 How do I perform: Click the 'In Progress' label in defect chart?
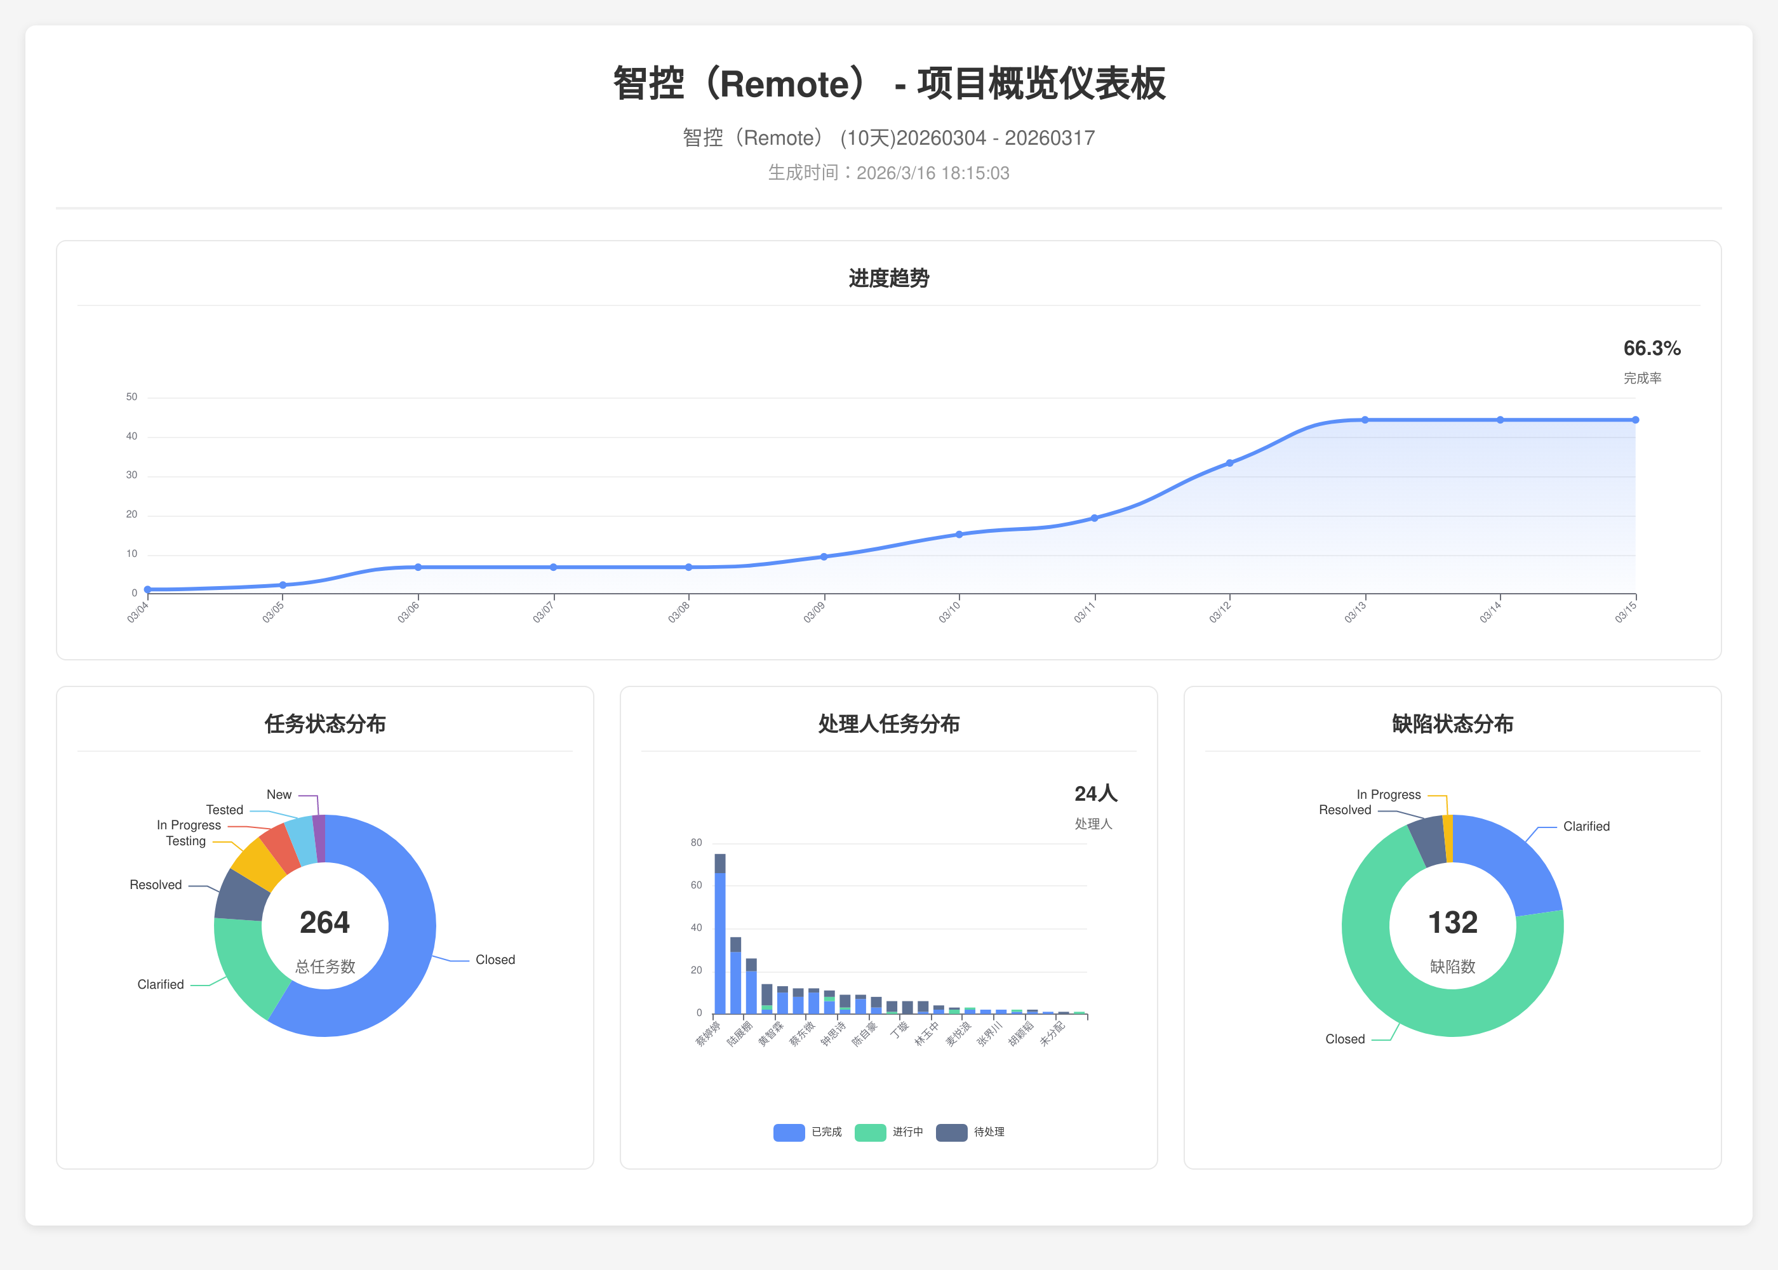(x=1388, y=794)
